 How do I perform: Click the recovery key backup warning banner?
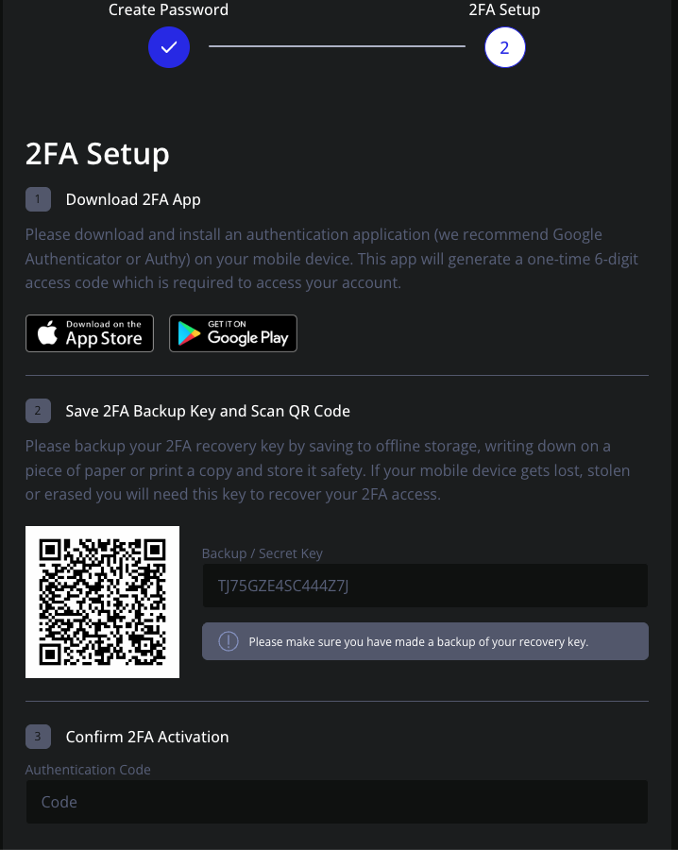click(x=425, y=640)
